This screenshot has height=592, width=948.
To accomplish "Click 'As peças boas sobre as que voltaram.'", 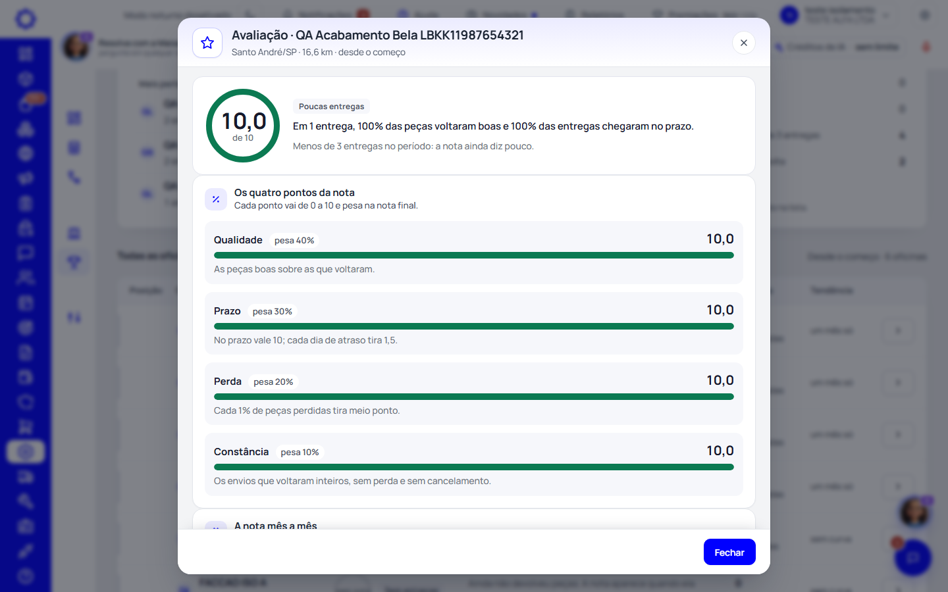I will click(x=294, y=269).
